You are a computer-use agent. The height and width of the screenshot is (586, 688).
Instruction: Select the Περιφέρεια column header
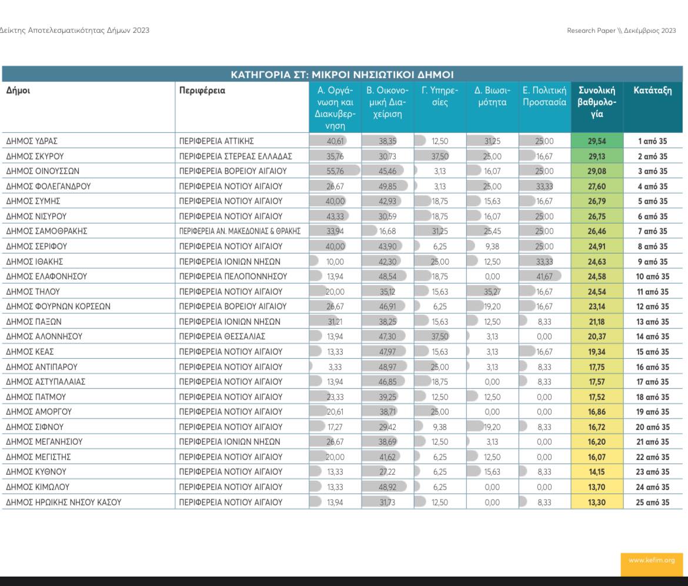(202, 91)
